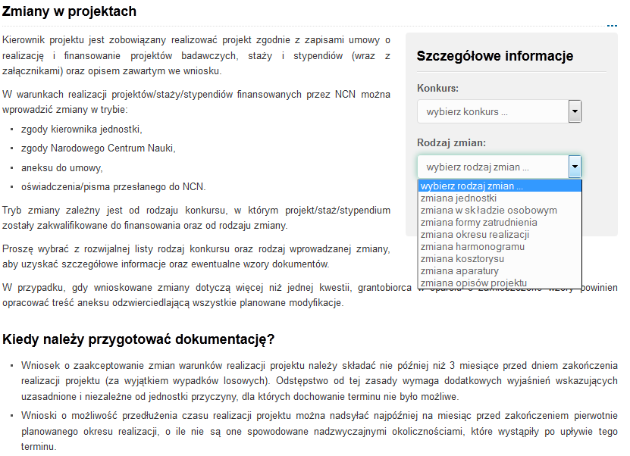Screen dimensions: 630x456
Task: Click paragraph starting 'Kierownik projektu jest zobowiązany'
Action: [196, 55]
